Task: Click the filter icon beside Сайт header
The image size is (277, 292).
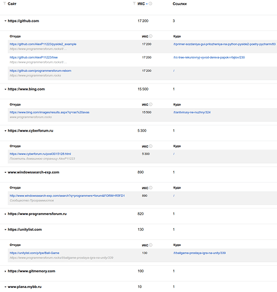Action: 5,4
